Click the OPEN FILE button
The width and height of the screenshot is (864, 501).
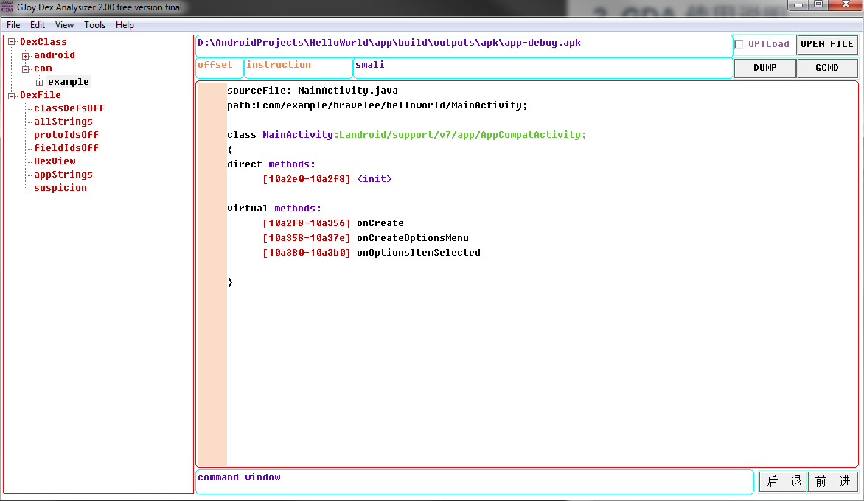pos(826,44)
